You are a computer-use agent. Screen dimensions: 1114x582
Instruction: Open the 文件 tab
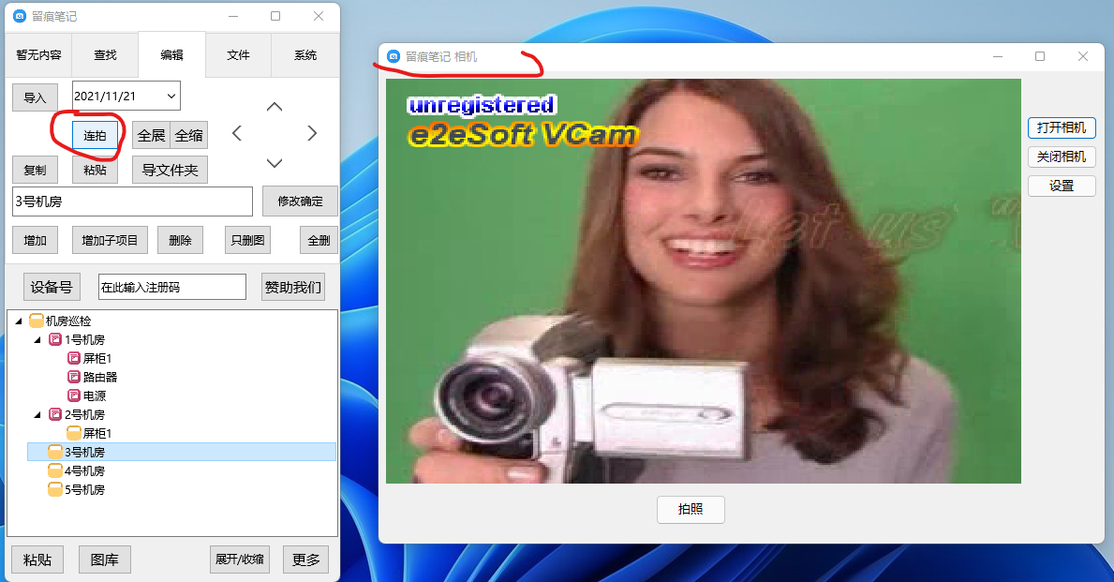238,54
